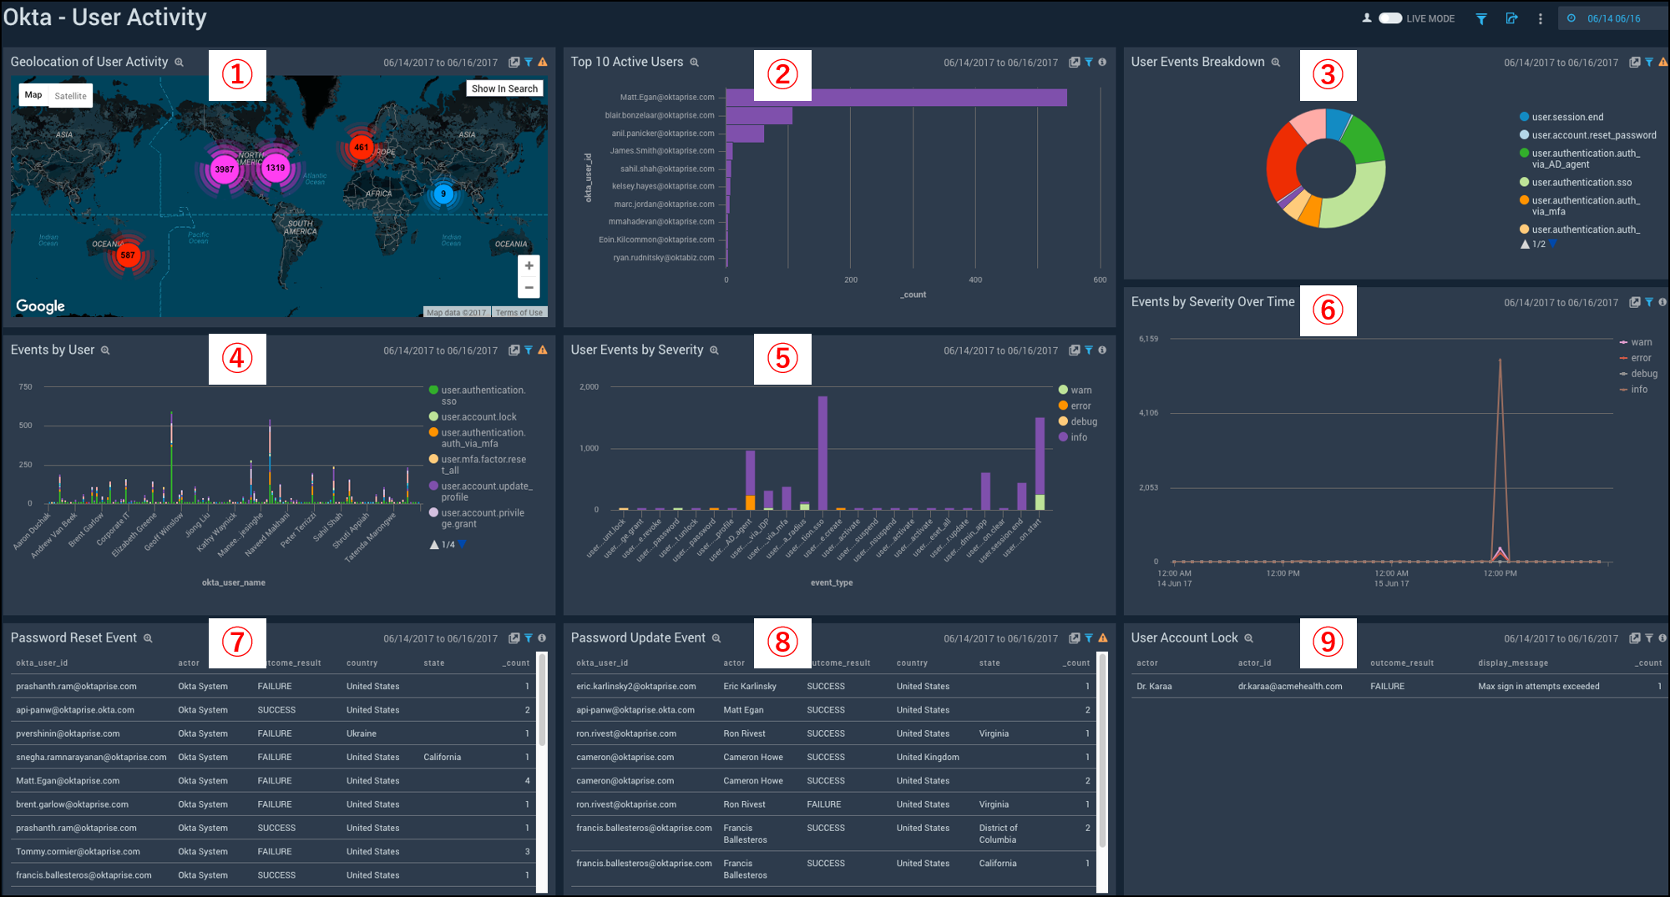Click Show In Search button on map
The image size is (1670, 897).
click(504, 88)
